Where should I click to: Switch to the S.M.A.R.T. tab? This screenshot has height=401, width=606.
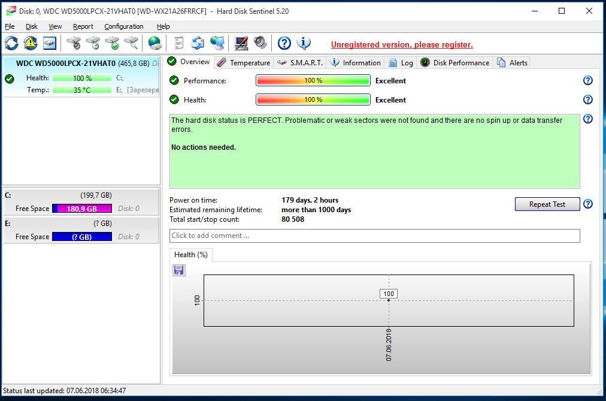coord(300,63)
